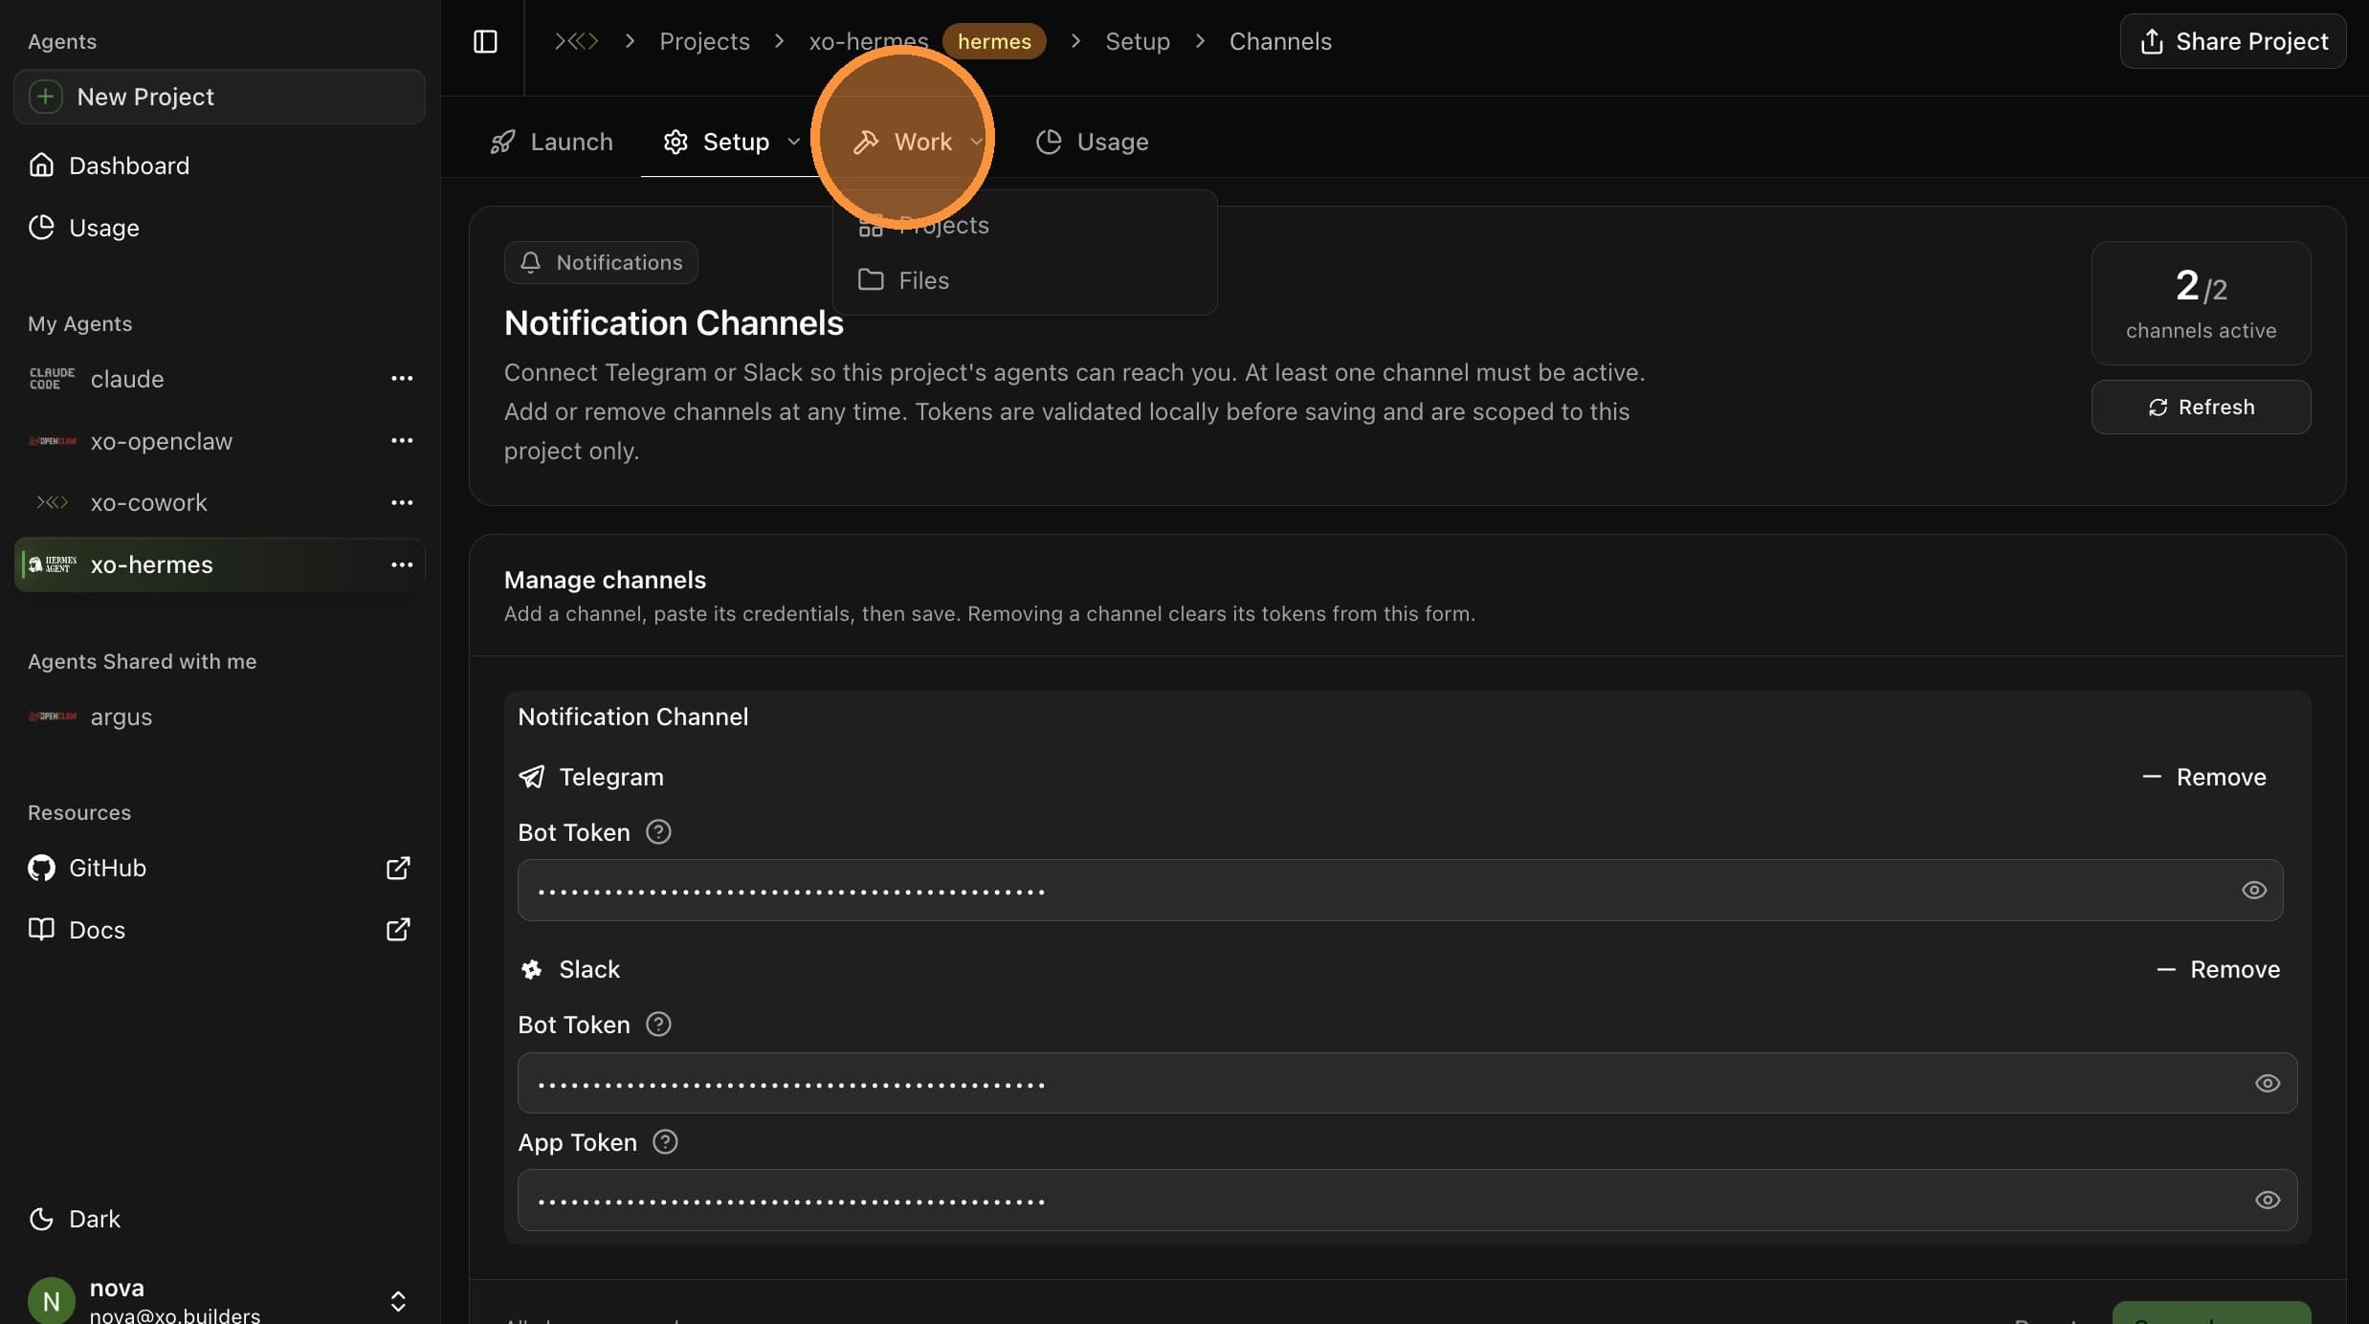
Task: Open the Usage tab in project toolbar
Action: 1093,142
